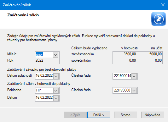The height and width of the screenshot is (122, 168).
Task: Expand the cash Datum date picker arrow
Action: coord(56,98)
